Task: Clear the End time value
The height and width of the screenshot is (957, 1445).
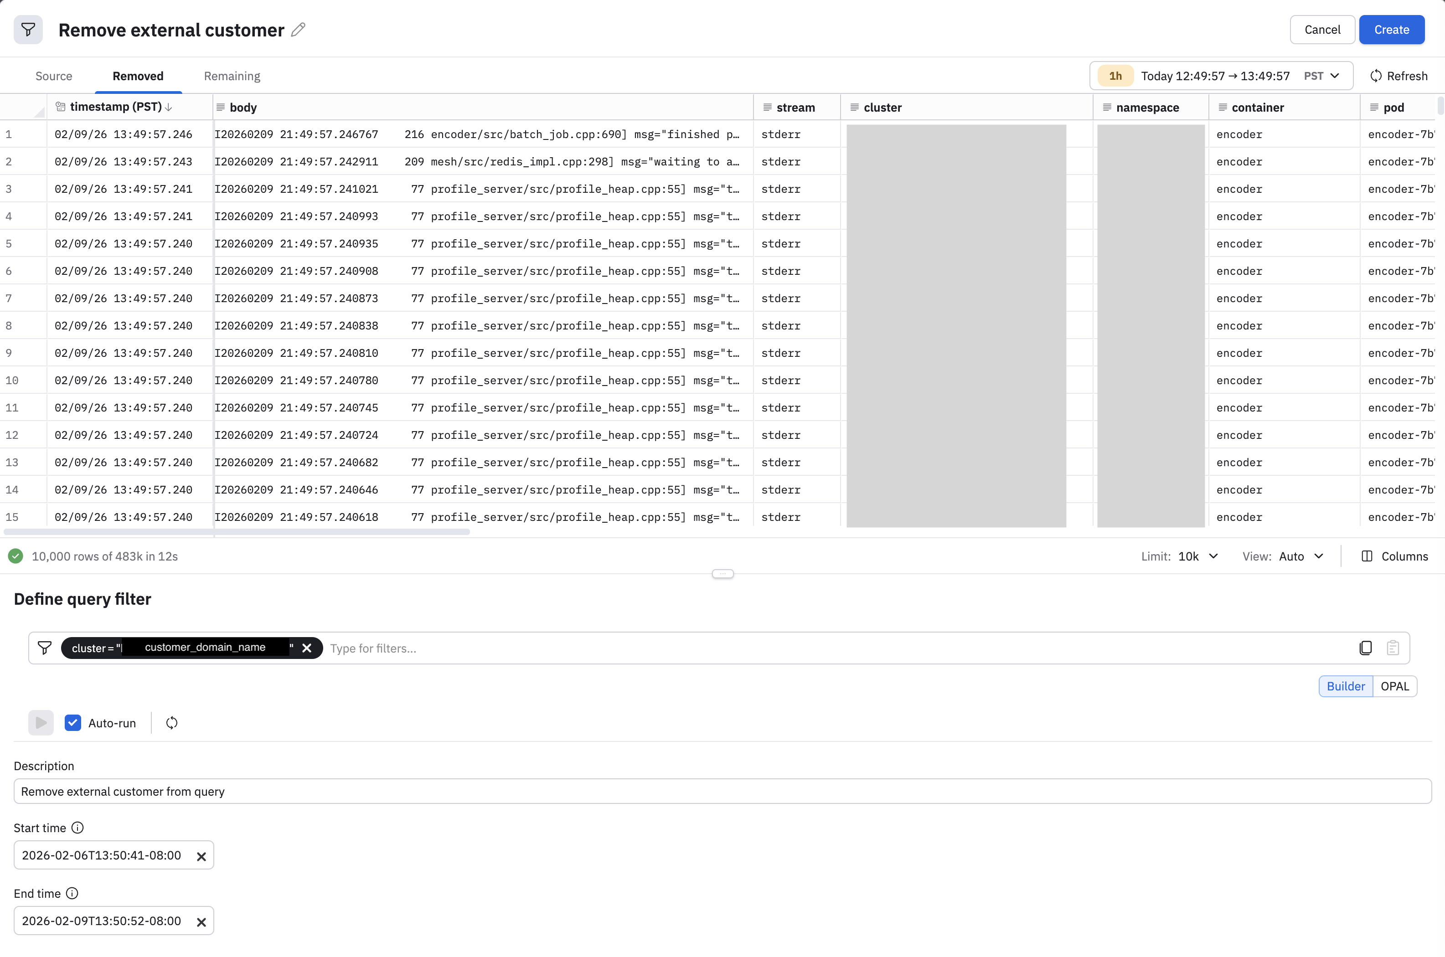Action: [201, 921]
